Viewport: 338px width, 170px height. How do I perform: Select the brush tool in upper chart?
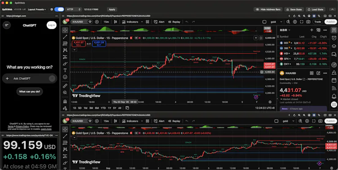65,64
